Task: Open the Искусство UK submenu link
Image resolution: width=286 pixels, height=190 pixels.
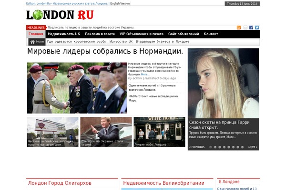Action: [121, 42]
